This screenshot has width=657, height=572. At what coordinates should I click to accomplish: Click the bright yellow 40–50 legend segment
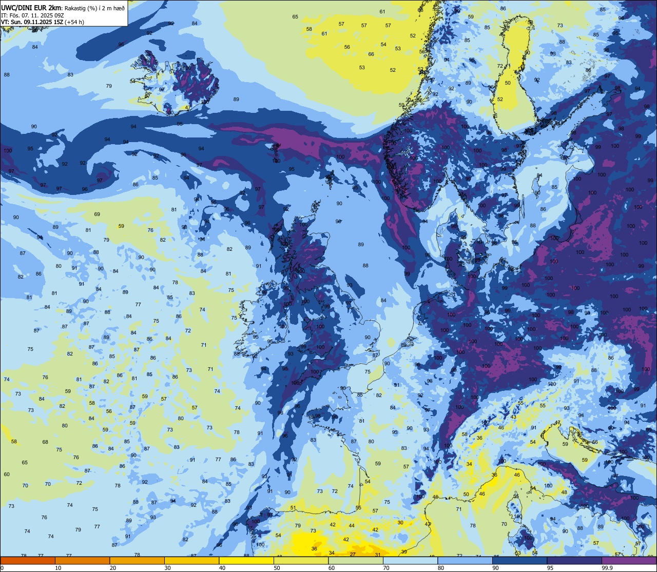coord(246,560)
